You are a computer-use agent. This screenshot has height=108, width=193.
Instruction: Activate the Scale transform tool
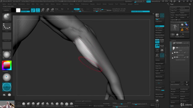pos(47,10)
